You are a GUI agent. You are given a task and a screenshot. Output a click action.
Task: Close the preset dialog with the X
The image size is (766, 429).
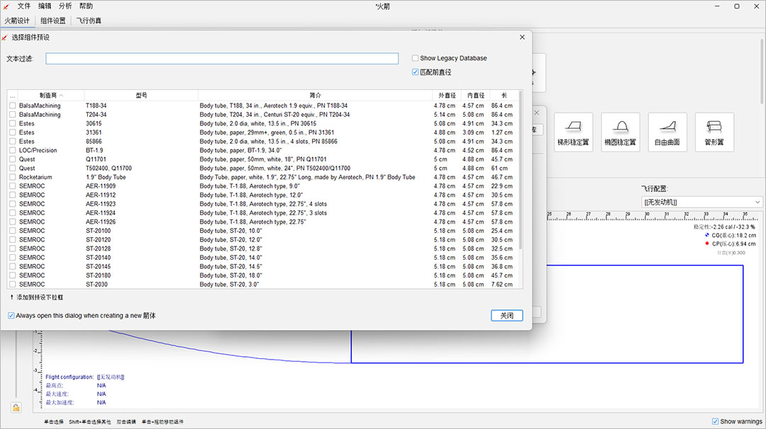click(x=523, y=38)
